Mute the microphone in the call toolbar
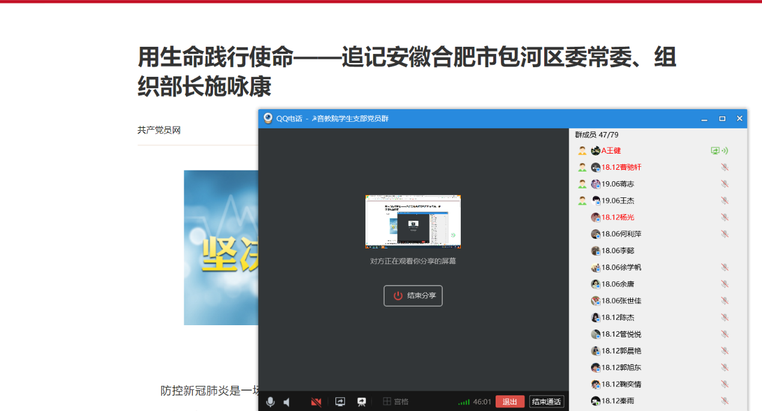The image size is (762, 411). (x=271, y=402)
